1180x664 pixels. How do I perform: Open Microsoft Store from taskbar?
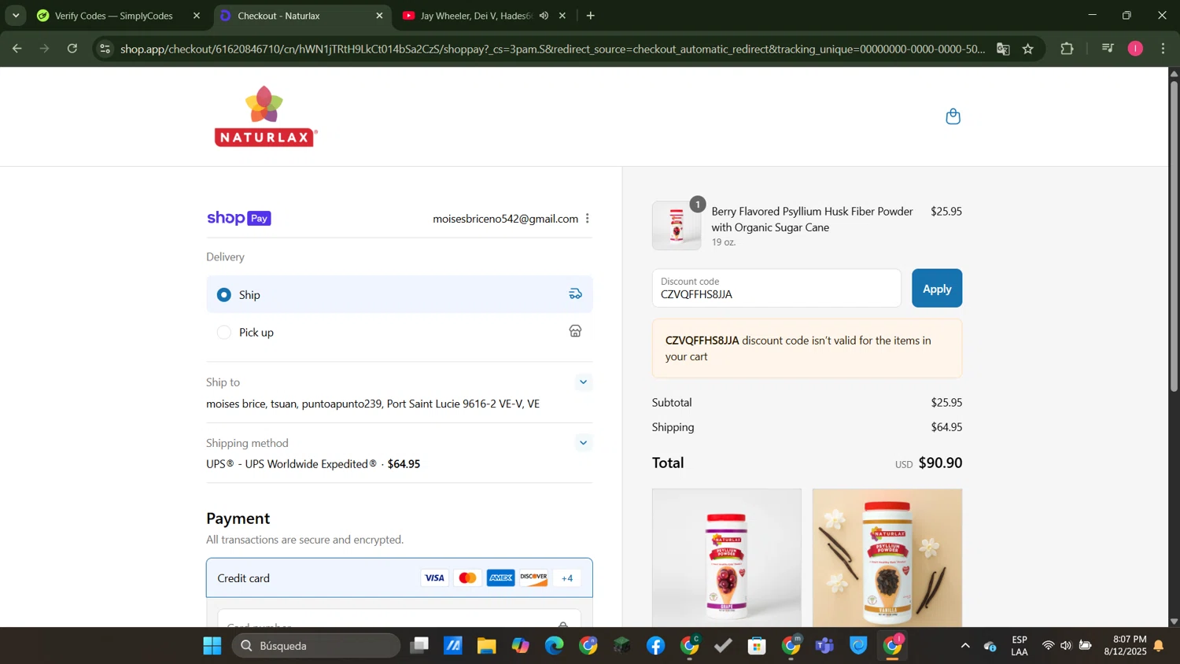758,646
